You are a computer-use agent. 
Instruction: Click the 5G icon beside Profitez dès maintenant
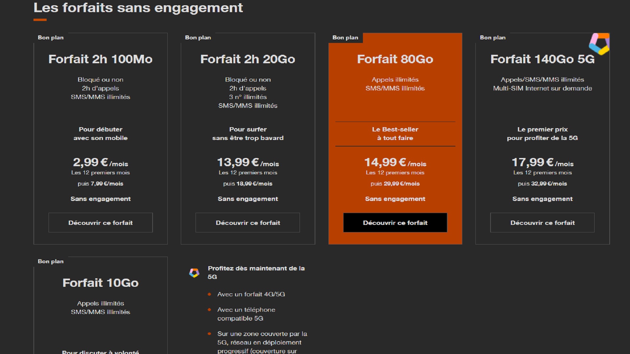pos(194,273)
